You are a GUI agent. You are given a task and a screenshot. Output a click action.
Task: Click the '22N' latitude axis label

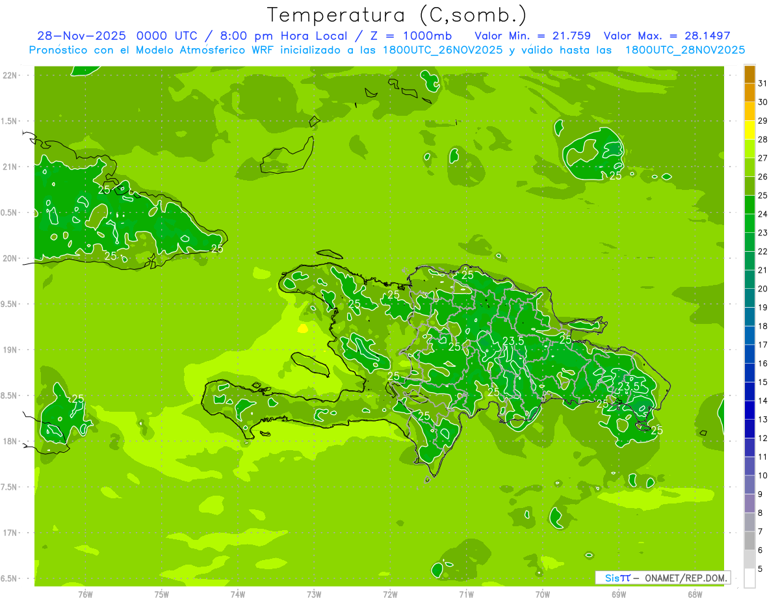pyautogui.click(x=10, y=75)
